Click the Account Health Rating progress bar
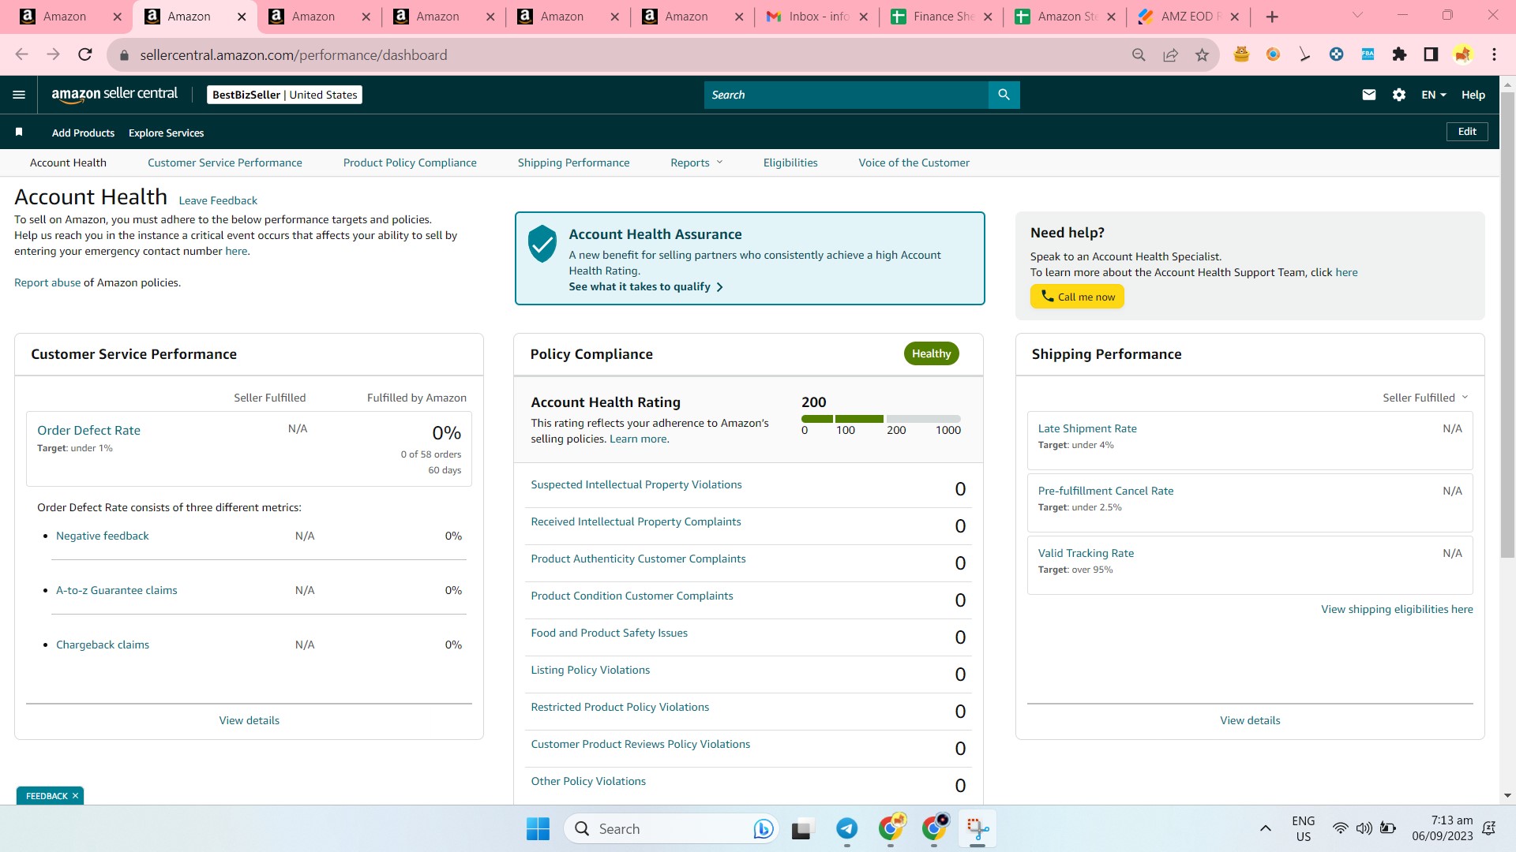 881,419
